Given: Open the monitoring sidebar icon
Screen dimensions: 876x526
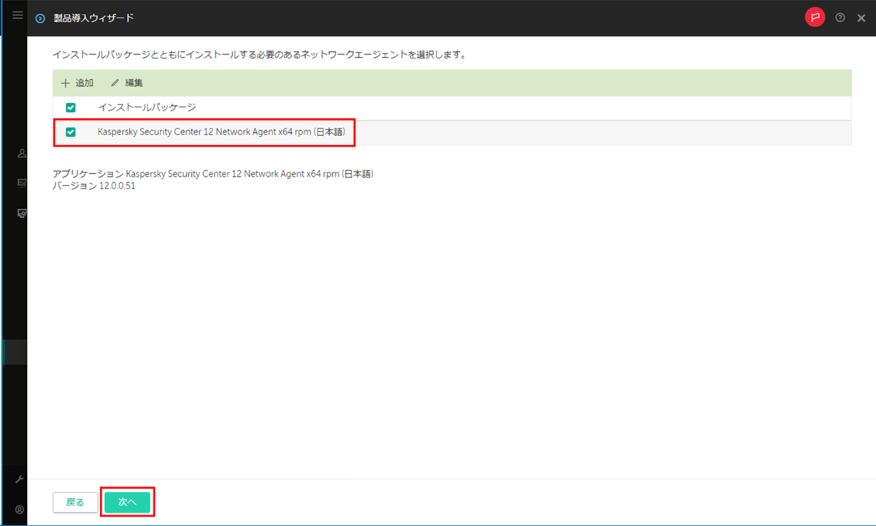Looking at the screenshot, I should coord(21,183).
